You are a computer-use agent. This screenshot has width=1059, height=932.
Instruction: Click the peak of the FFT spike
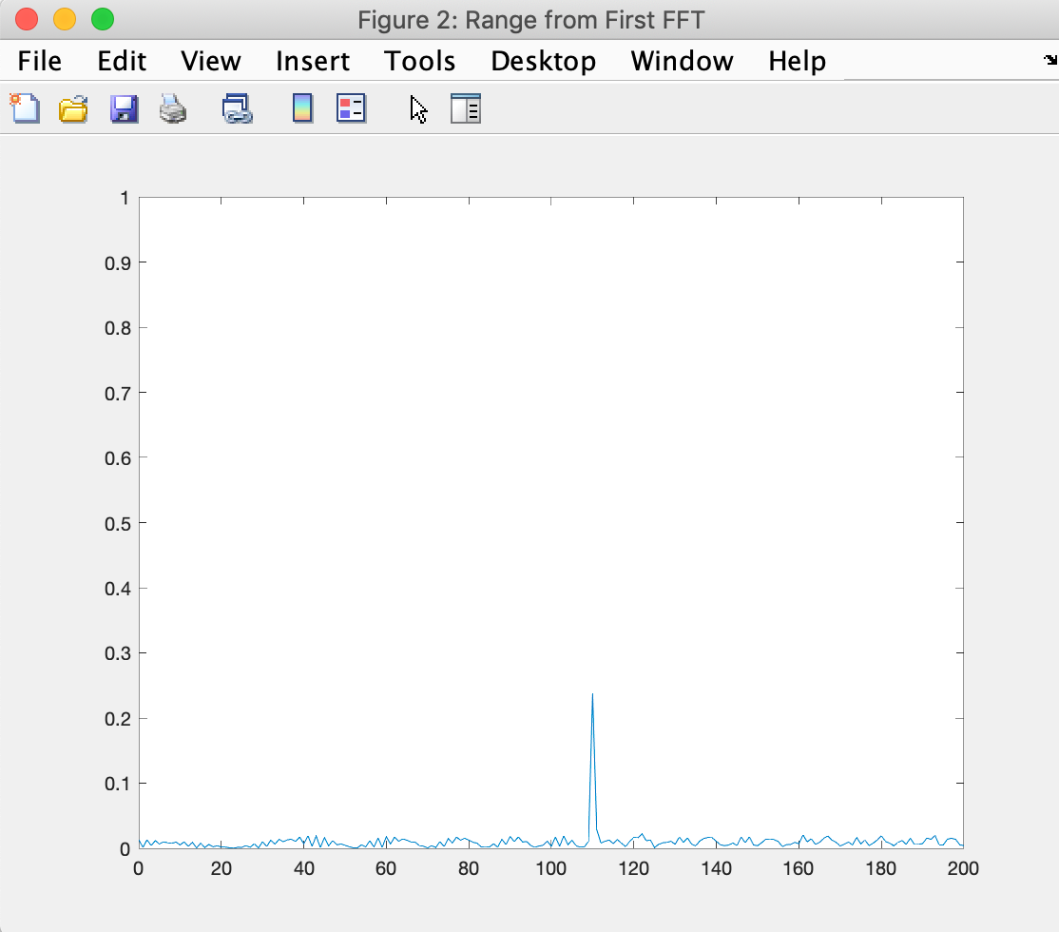point(592,694)
